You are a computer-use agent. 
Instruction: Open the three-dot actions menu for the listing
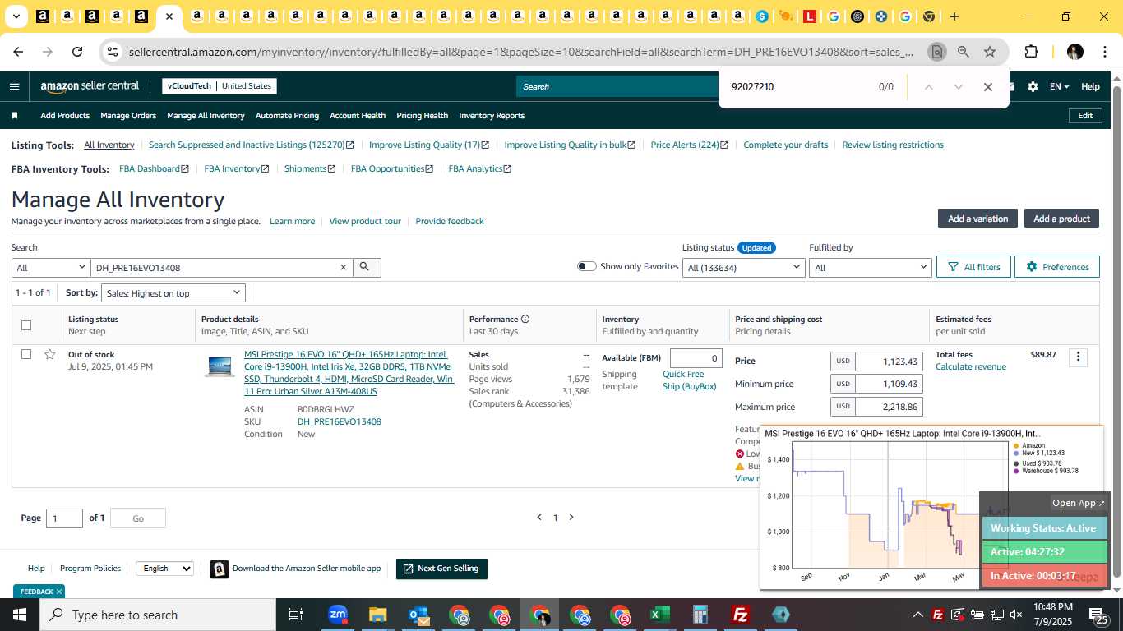(x=1079, y=357)
